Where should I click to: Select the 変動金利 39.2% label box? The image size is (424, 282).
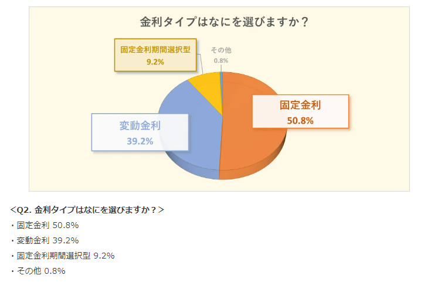tap(140, 132)
